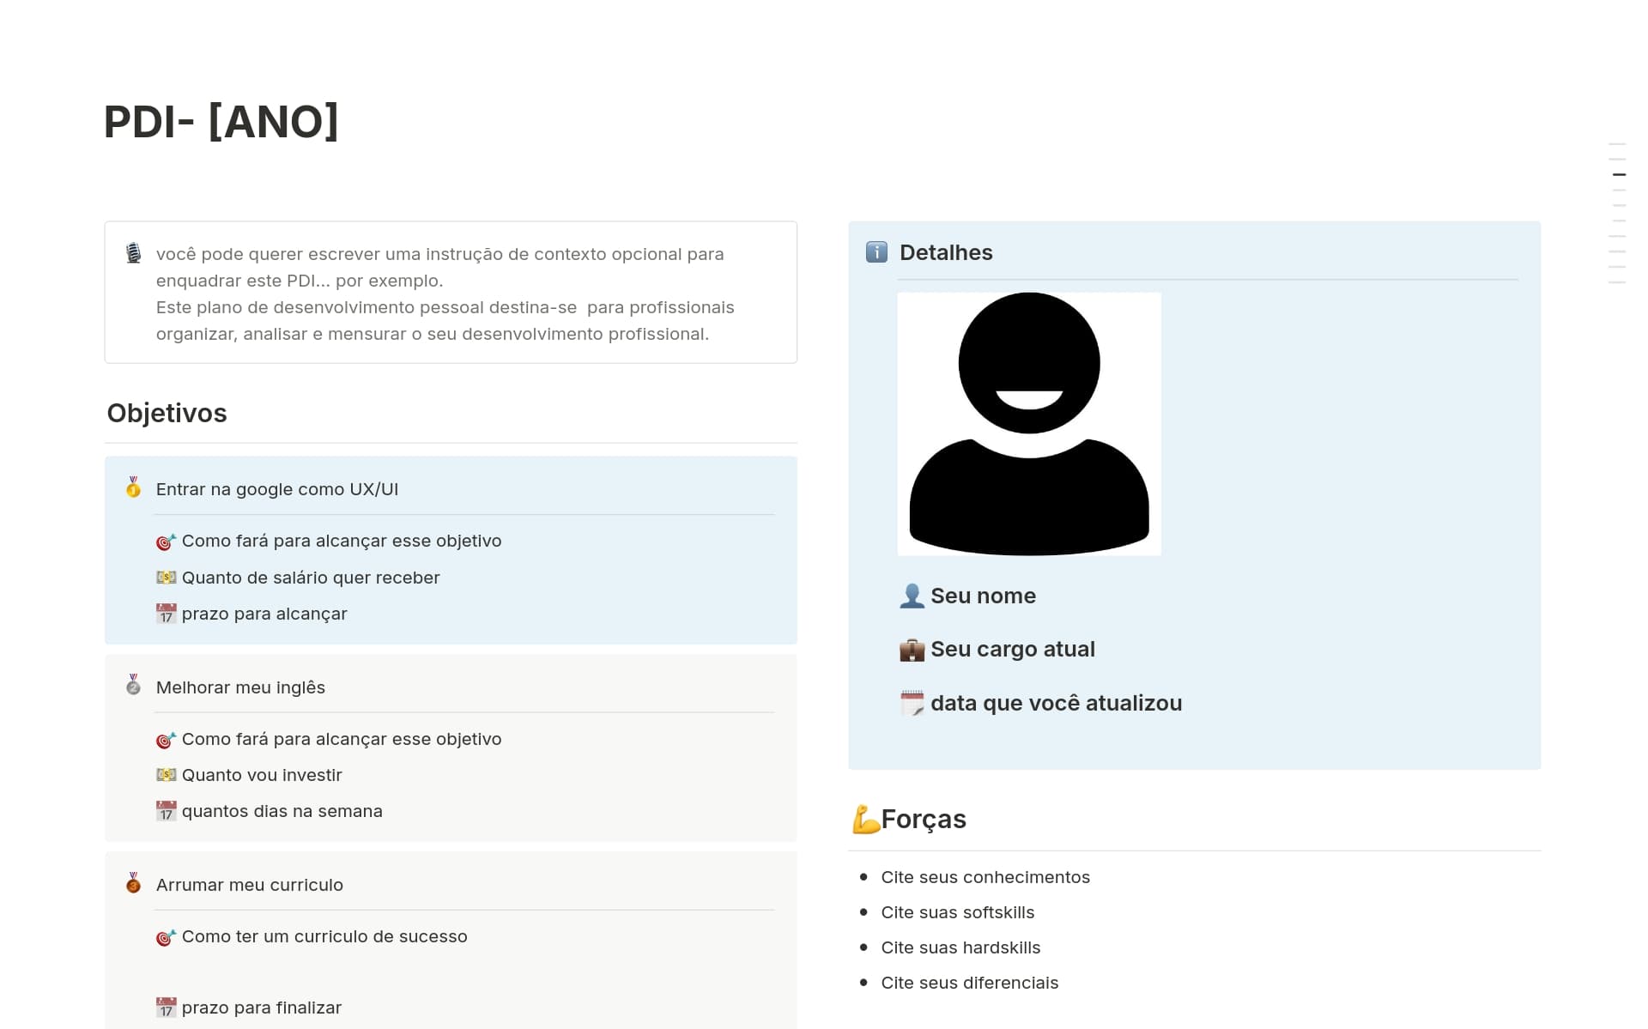Click the notepad icon beside data que você atualizou
1648x1029 pixels.
pyautogui.click(x=912, y=704)
